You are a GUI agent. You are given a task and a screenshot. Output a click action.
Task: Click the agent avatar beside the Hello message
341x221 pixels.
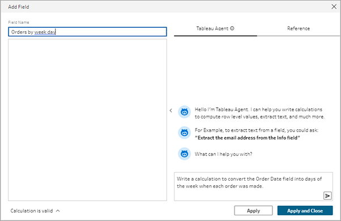(185, 112)
